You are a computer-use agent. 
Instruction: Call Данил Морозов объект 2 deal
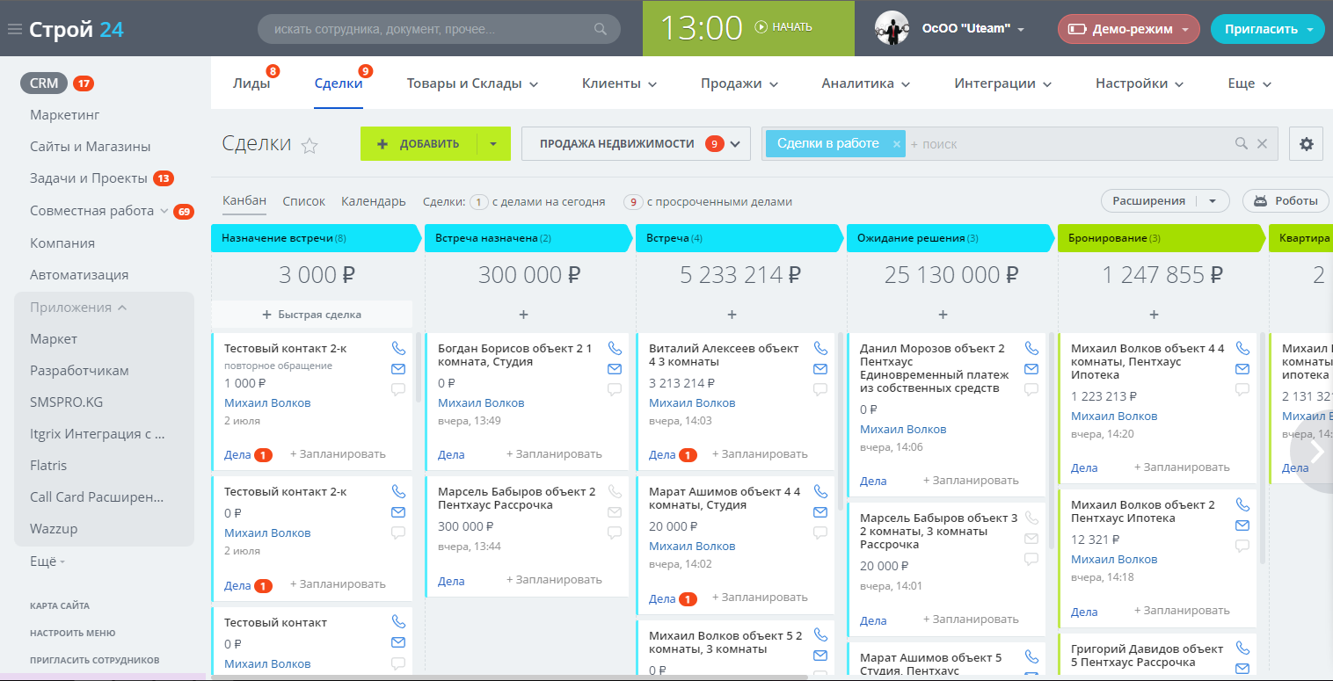pyautogui.click(x=1031, y=348)
